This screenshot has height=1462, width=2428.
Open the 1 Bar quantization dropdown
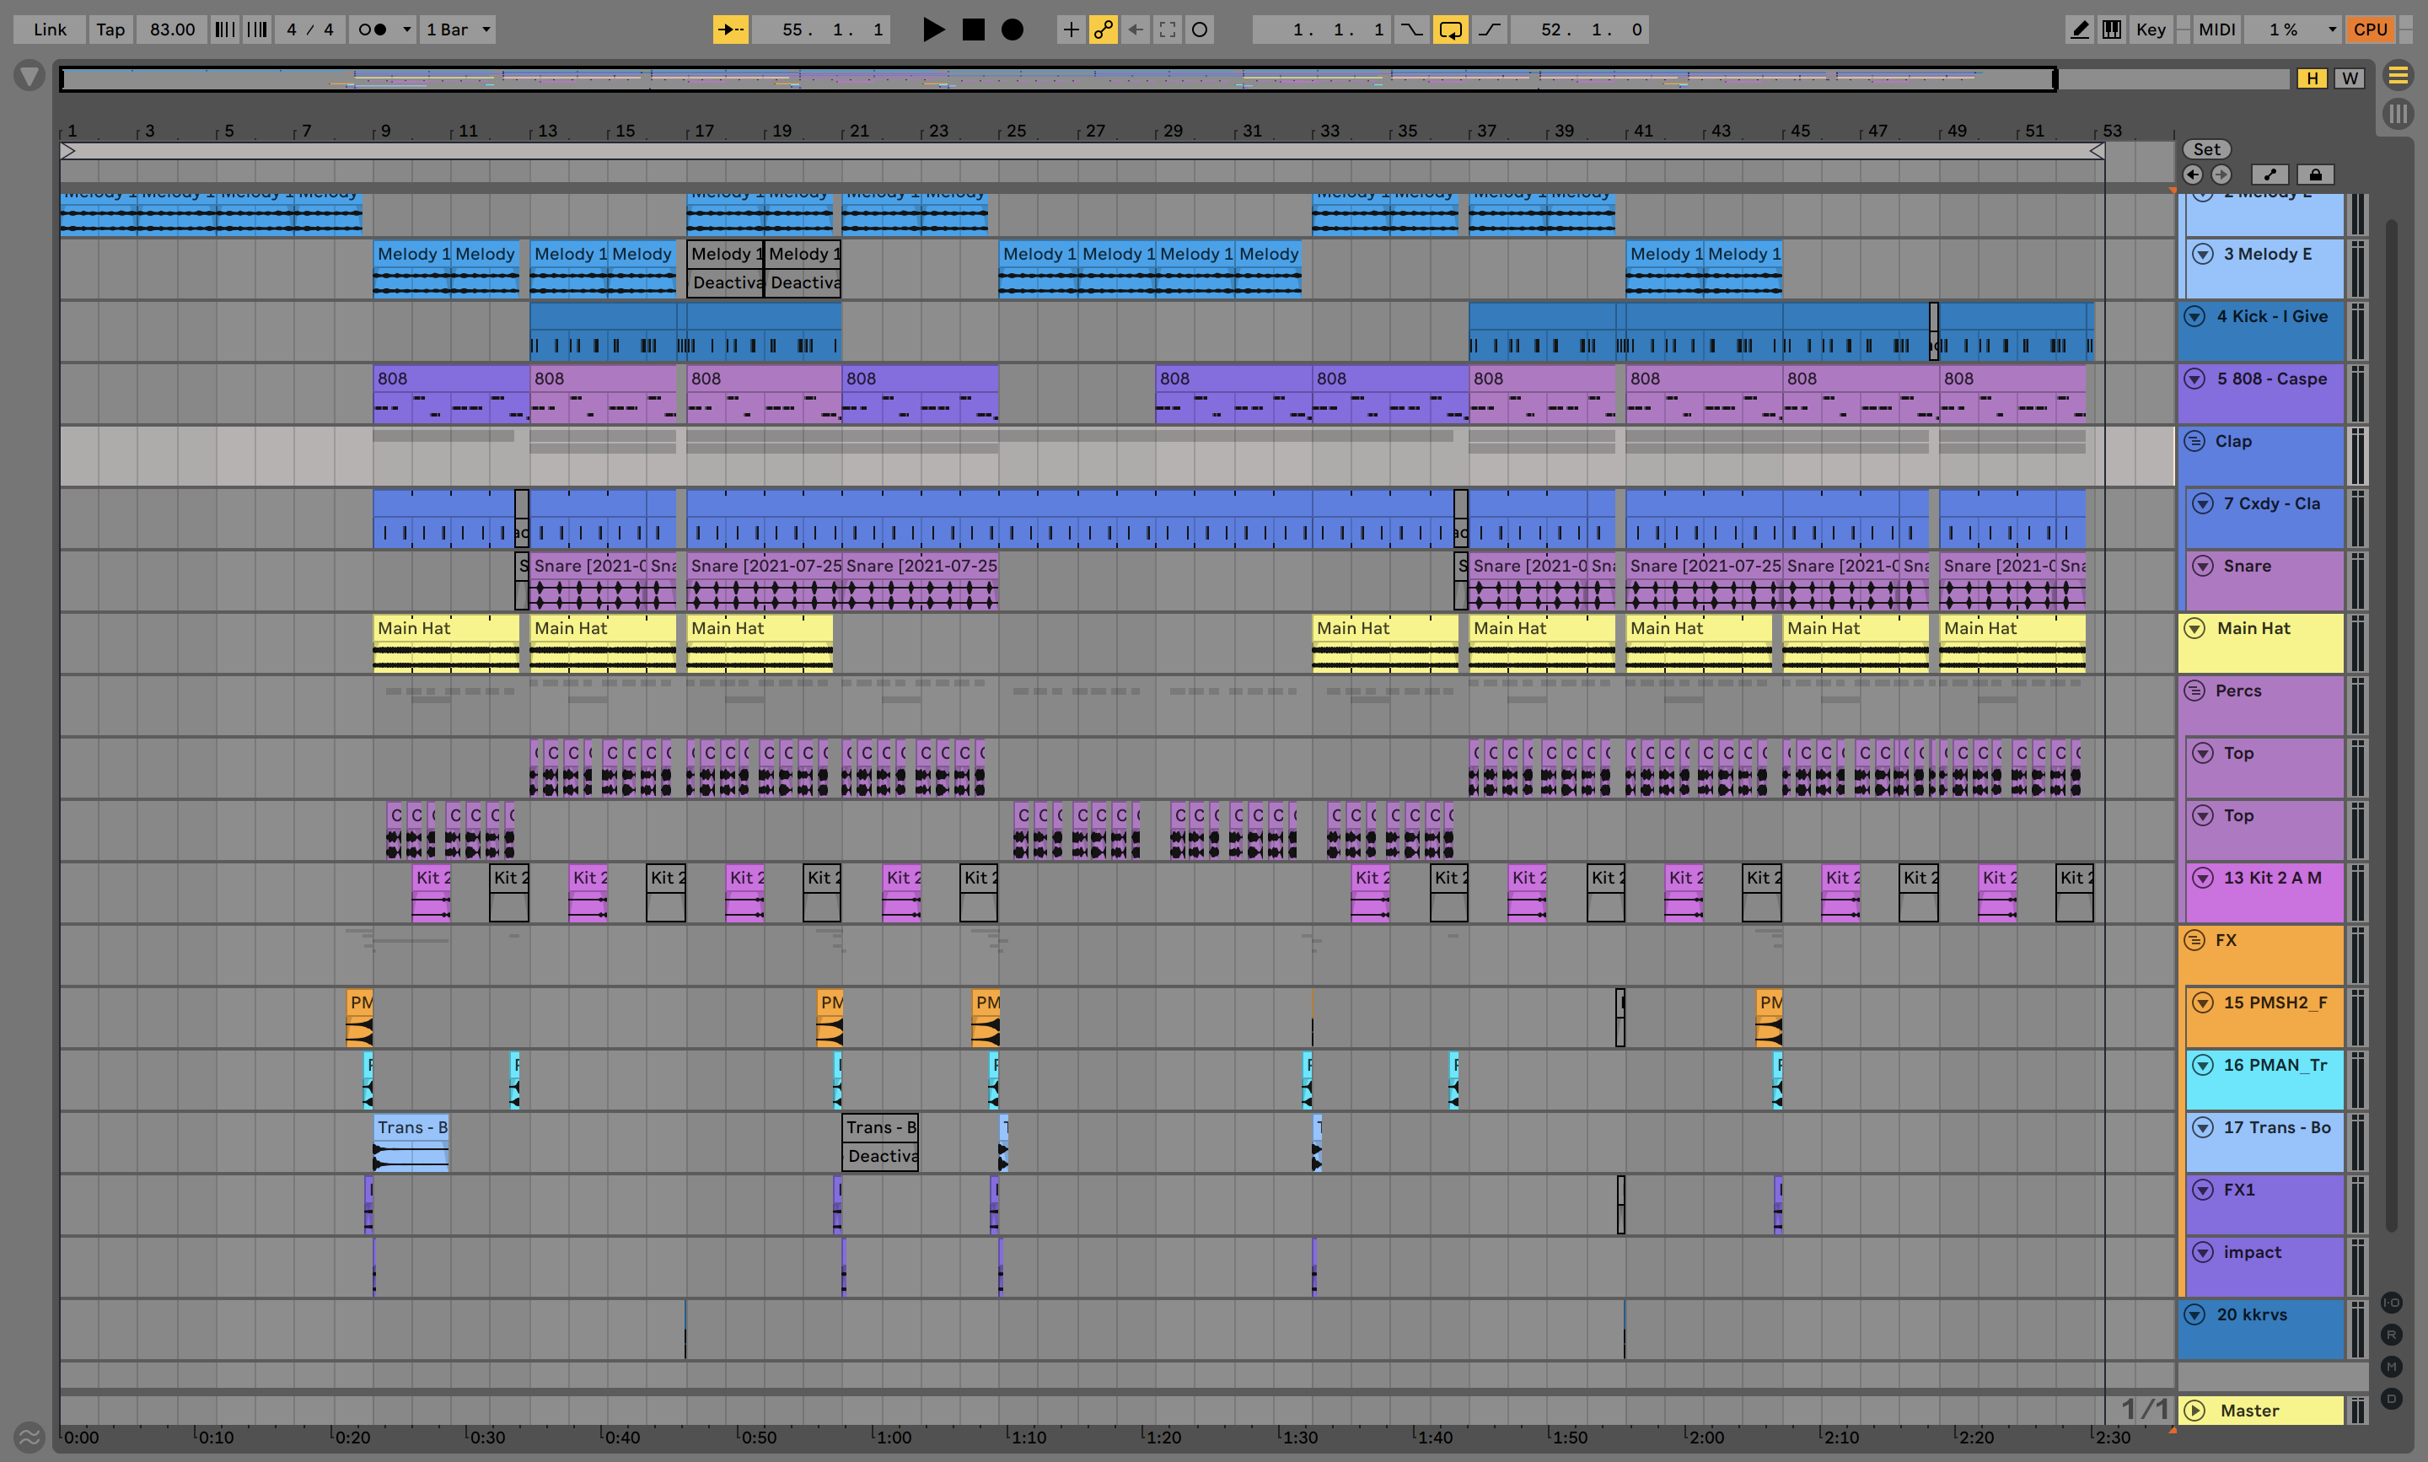[x=457, y=30]
